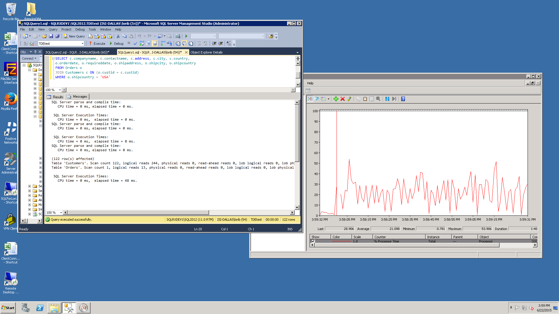The image size is (559, 314).
Task: Increase indent of the selected query lines
Action: (221, 44)
